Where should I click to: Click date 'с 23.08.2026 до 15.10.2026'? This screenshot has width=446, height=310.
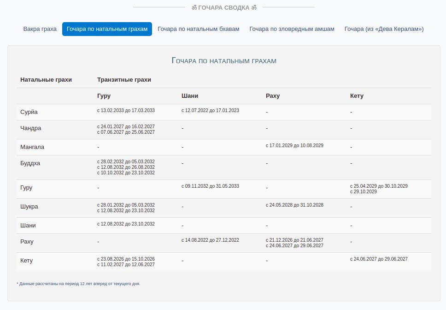click(126, 259)
